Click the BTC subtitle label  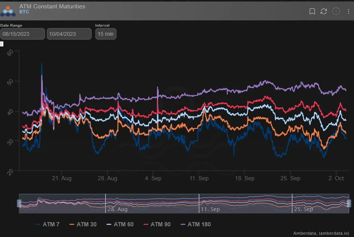(24, 12)
